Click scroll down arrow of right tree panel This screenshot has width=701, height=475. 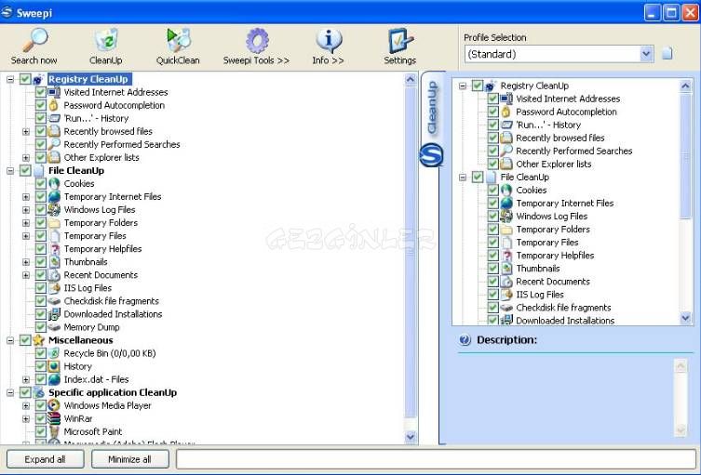tap(686, 318)
